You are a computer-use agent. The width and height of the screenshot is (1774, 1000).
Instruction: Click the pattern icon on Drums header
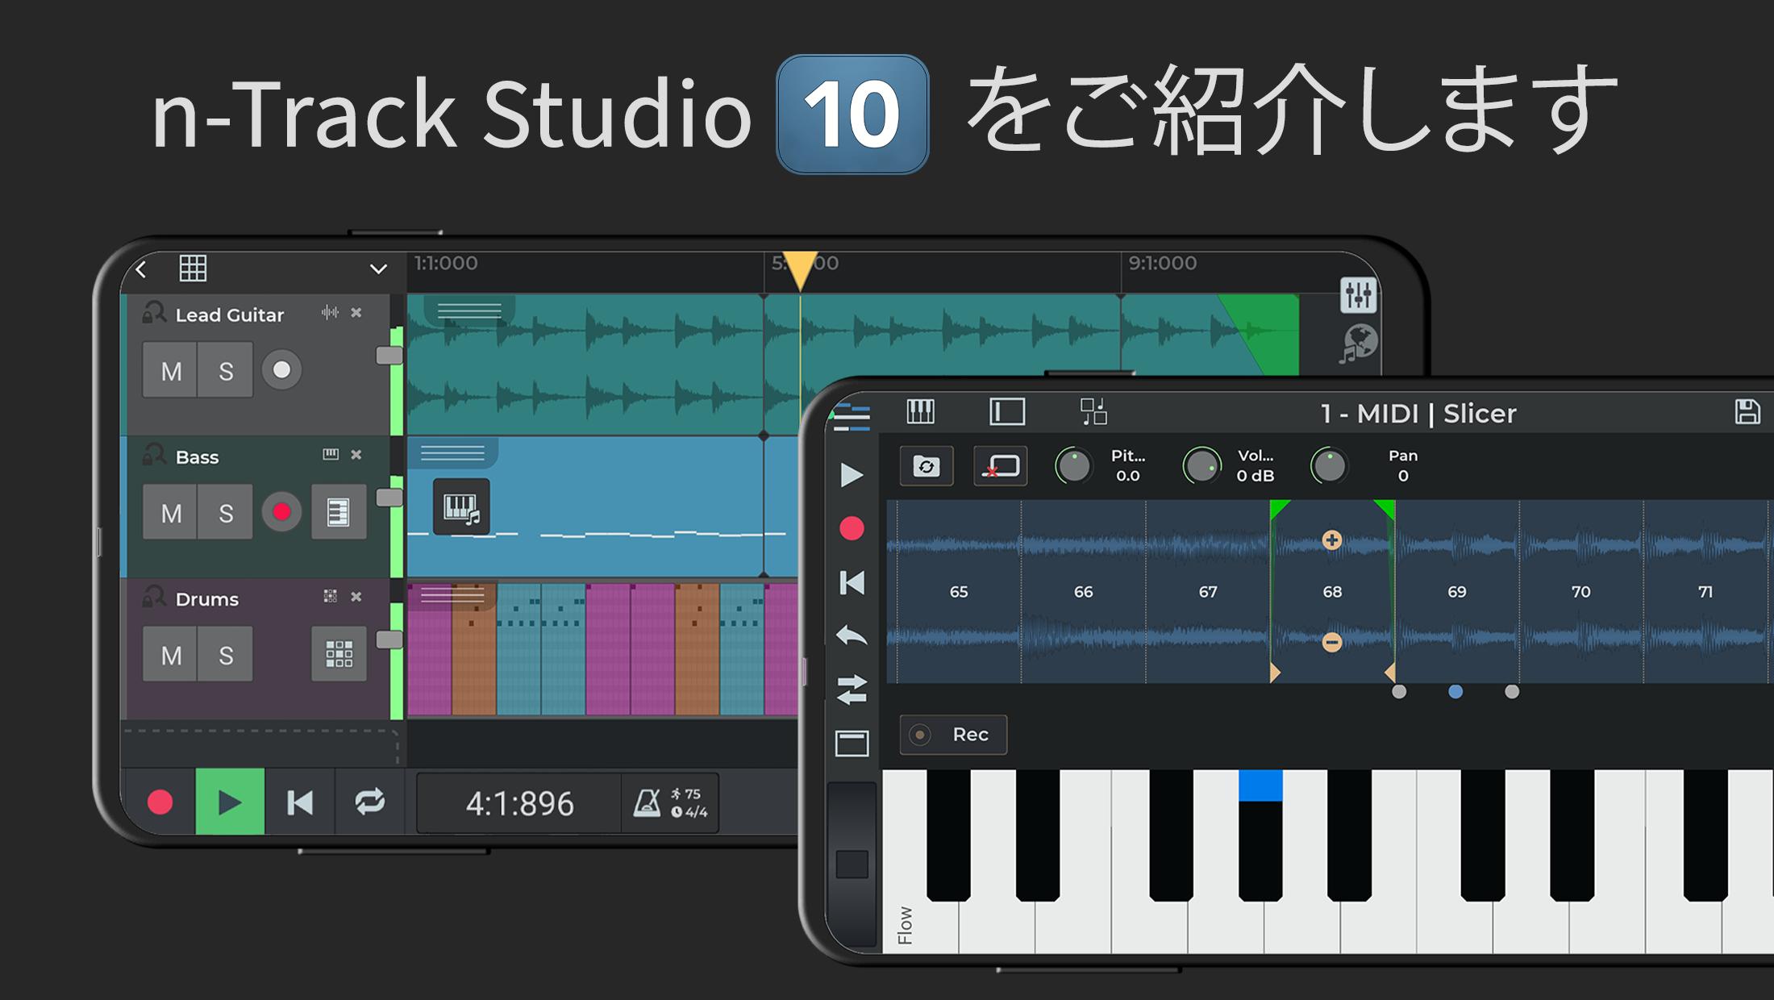pos(331,597)
